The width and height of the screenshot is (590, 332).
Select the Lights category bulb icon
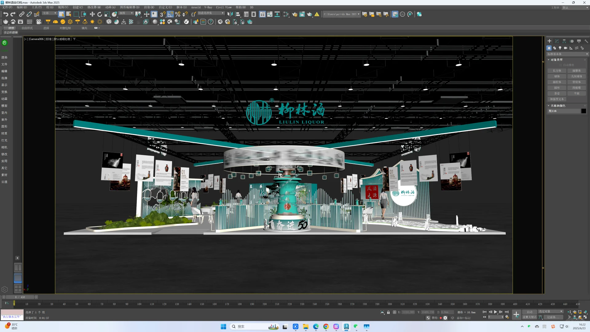tap(560, 48)
